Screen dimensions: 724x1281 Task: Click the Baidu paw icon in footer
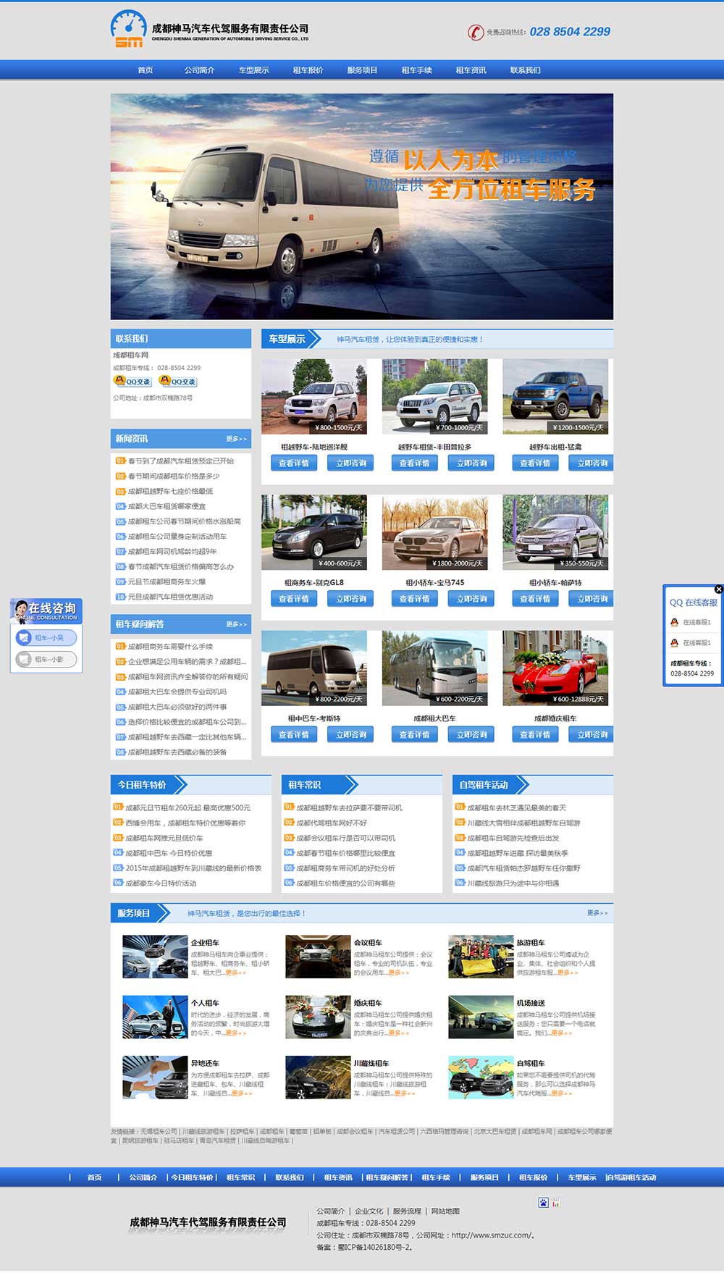(543, 1203)
